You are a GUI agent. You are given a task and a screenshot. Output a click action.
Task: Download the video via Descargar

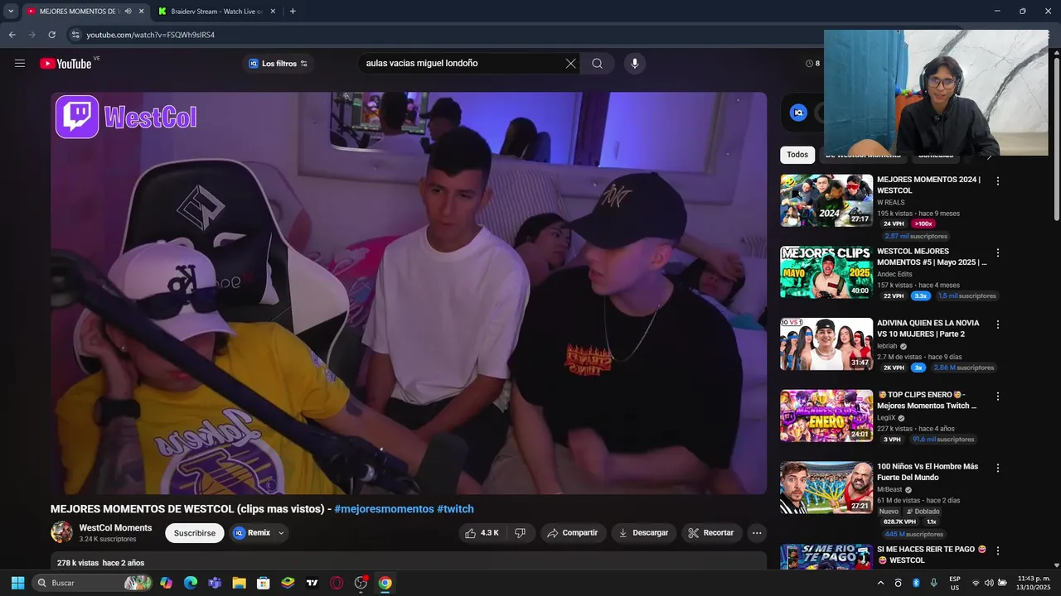click(x=644, y=533)
